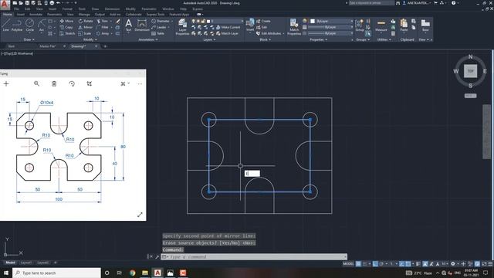
Task: Toggle 2D object snap in status bar
Action: point(408,264)
